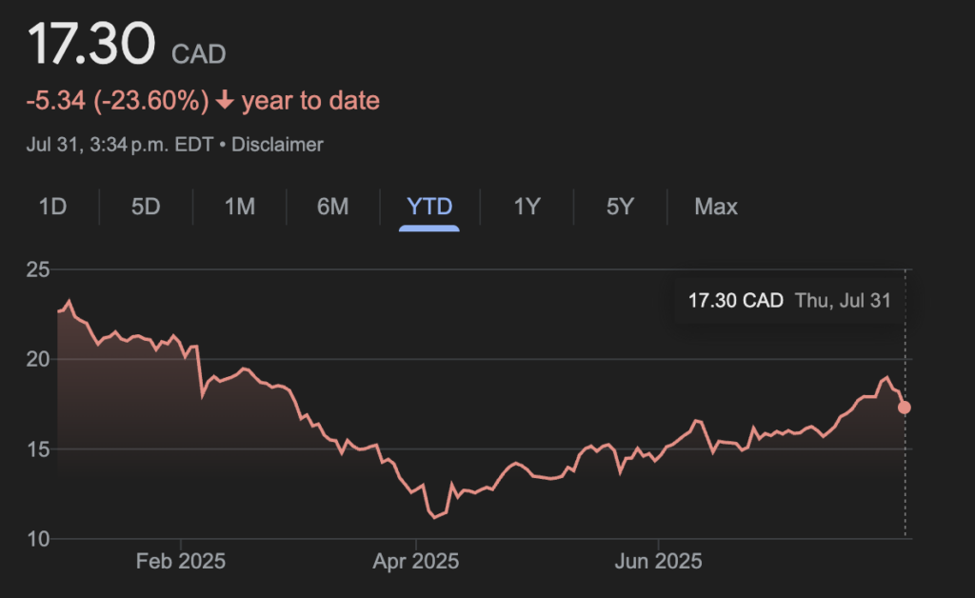This screenshot has height=598, width=975.
Task: Click the 17.30 CAD tooltip label
Action: coord(735,301)
